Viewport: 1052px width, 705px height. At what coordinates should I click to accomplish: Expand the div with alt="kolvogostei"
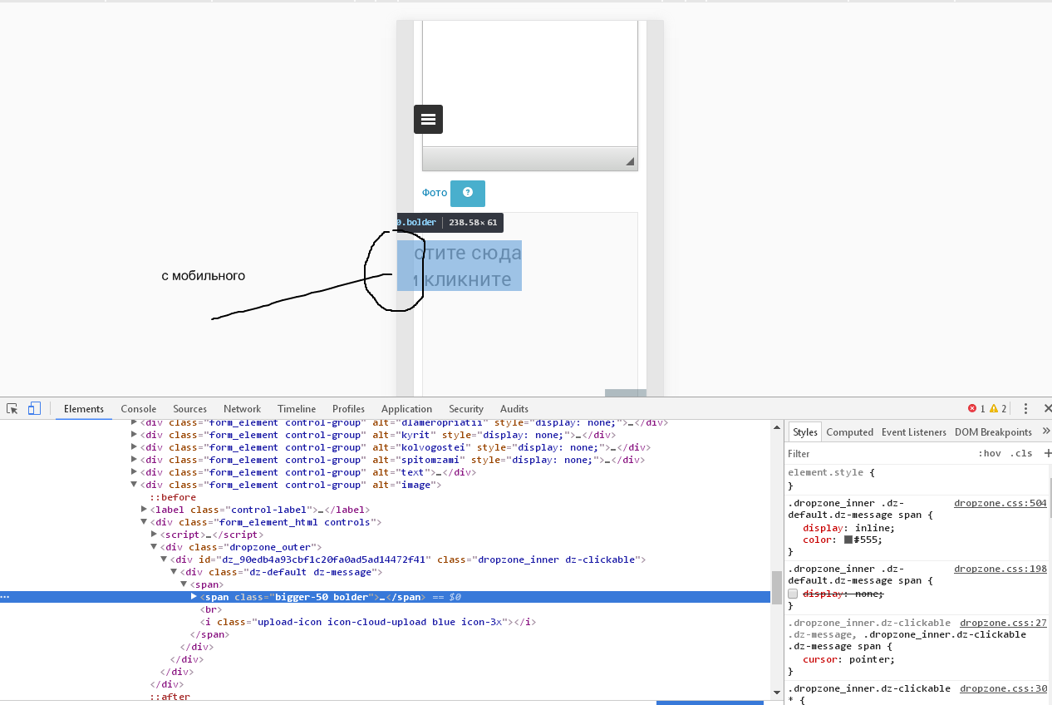[135, 447]
